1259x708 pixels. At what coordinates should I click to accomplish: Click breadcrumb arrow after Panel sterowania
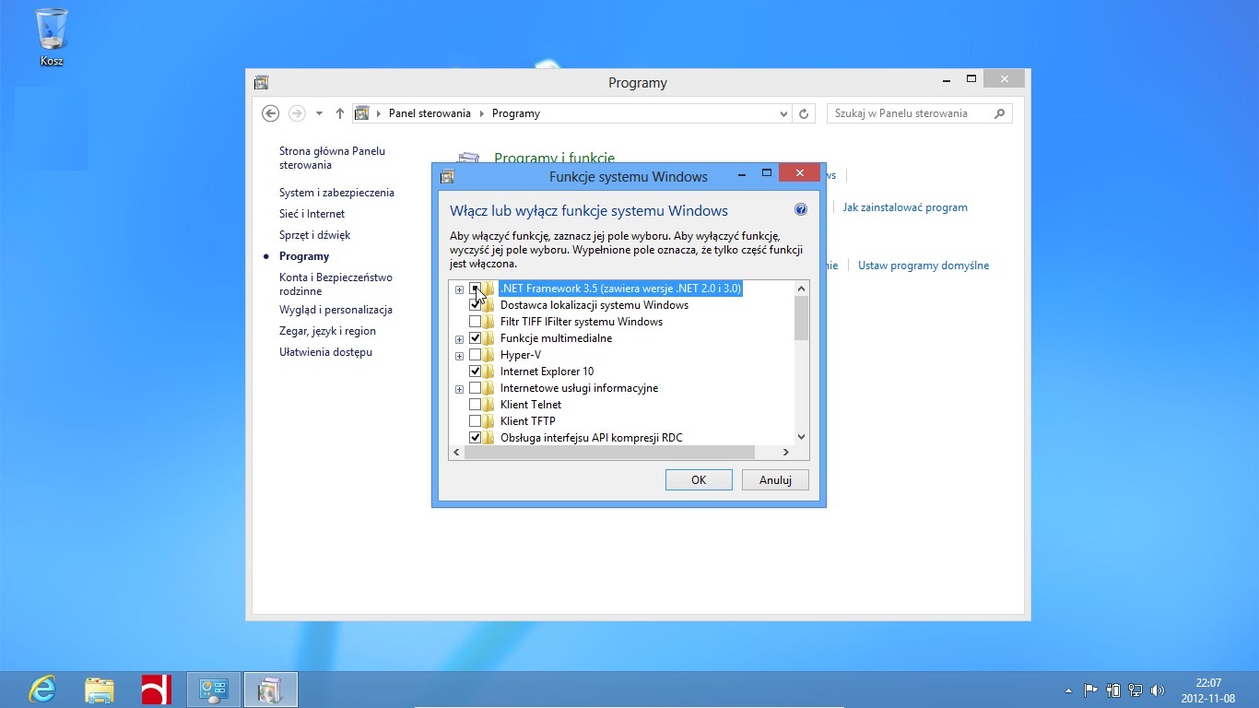pyautogui.click(x=480, y=113)
